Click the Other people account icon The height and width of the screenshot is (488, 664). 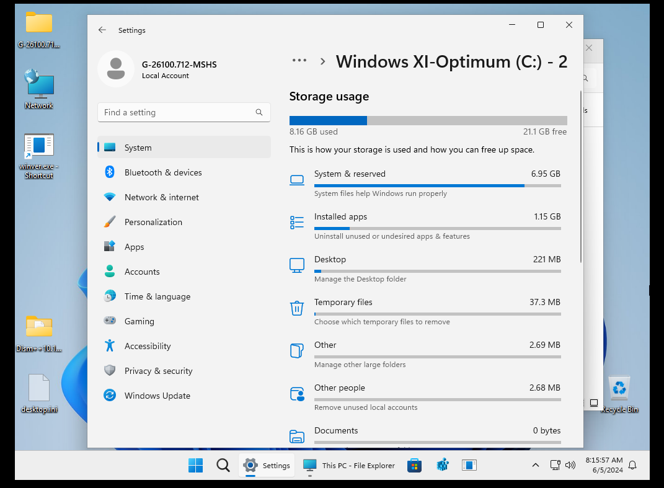tap(297, 394)
